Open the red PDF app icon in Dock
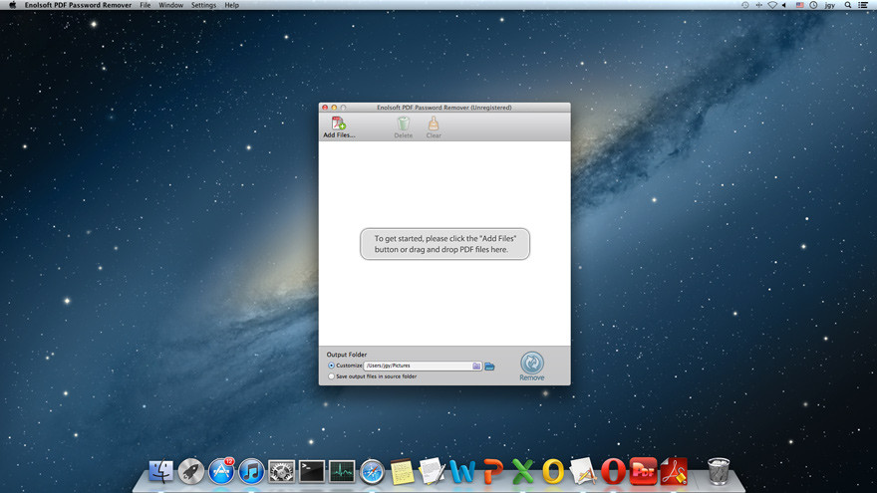 643,471
